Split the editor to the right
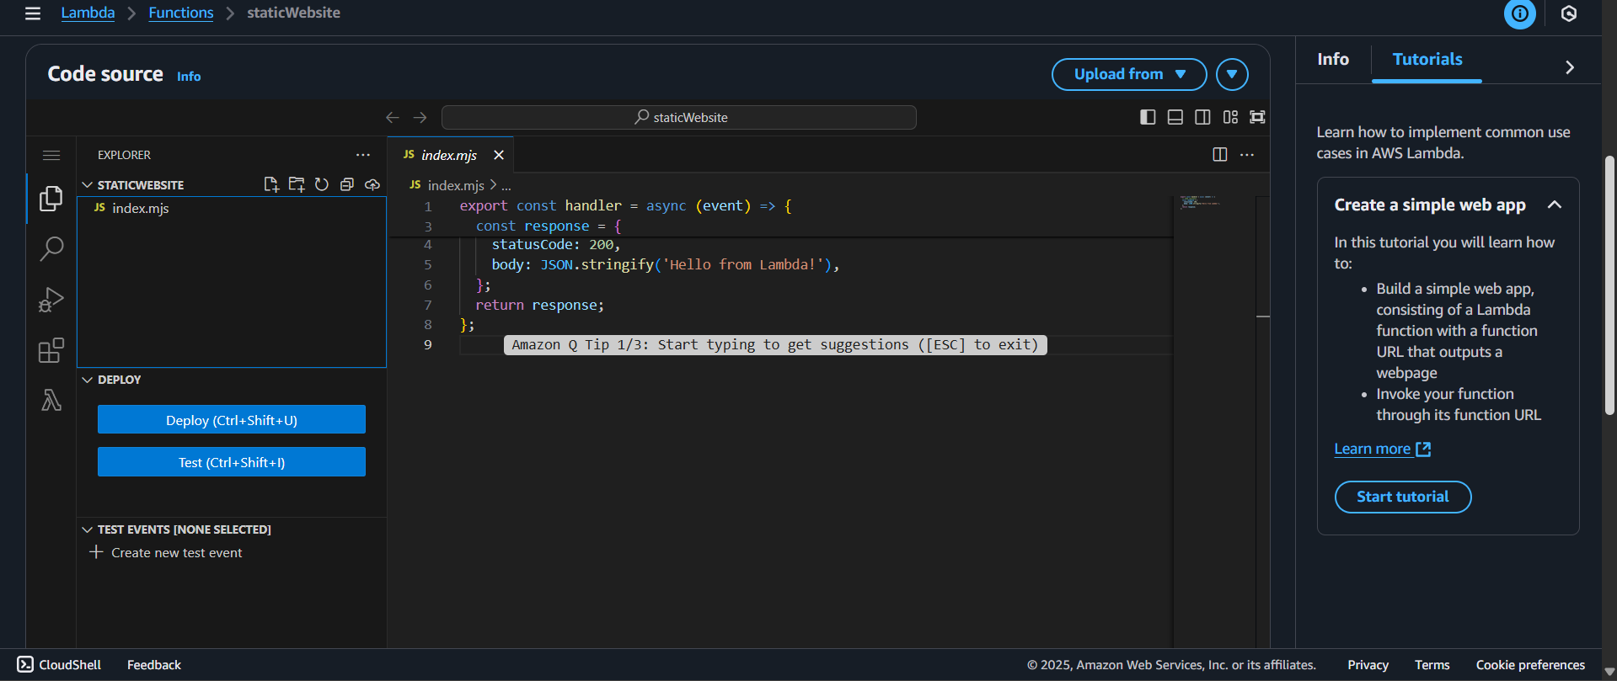The image size is (1617, 681). tap(1220, 154)
